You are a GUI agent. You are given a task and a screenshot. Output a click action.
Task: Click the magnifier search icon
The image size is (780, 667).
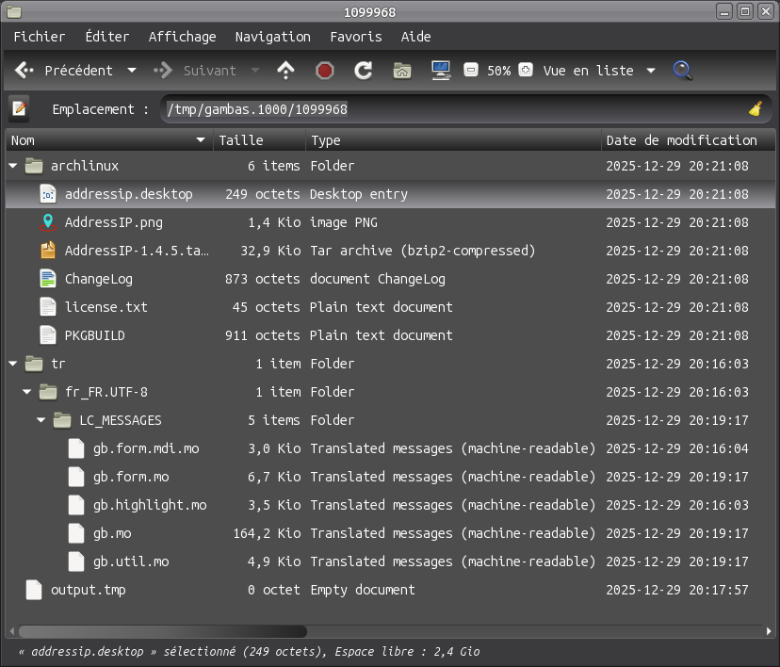(x=683, y=71)
